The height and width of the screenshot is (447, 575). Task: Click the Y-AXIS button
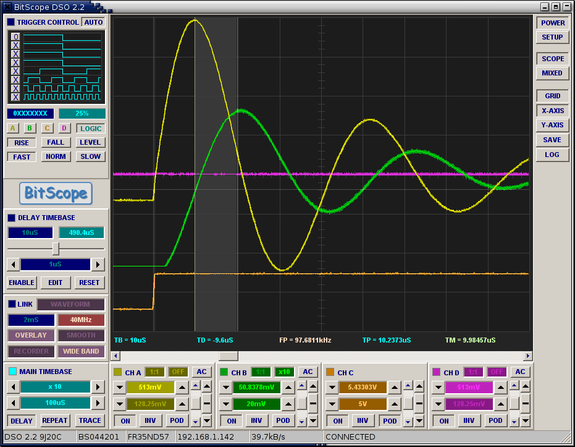tap(553, 125)
